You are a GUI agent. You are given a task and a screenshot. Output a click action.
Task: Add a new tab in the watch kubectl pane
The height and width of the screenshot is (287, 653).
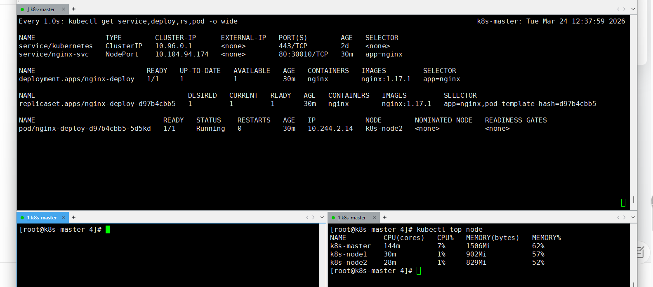click(74, 9)
